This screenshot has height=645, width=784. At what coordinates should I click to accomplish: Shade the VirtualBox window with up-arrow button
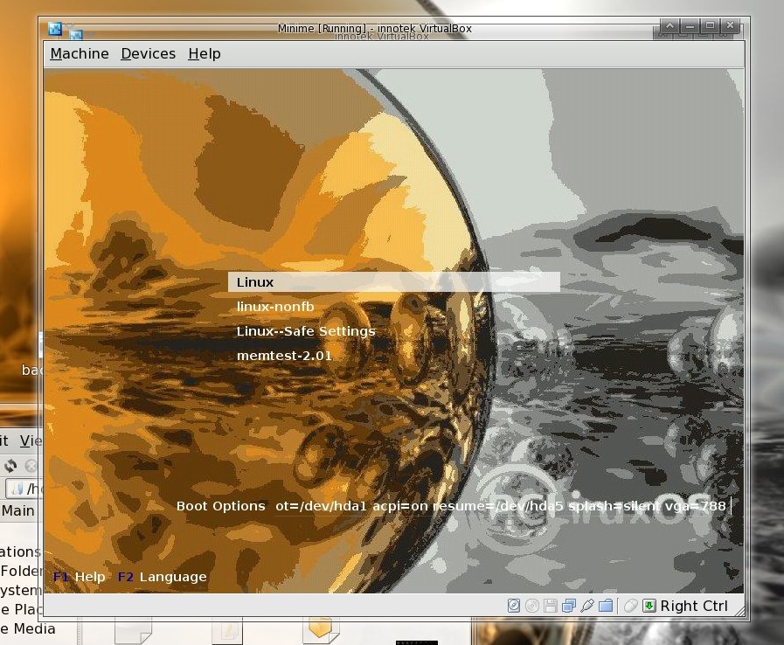[670, 25]
